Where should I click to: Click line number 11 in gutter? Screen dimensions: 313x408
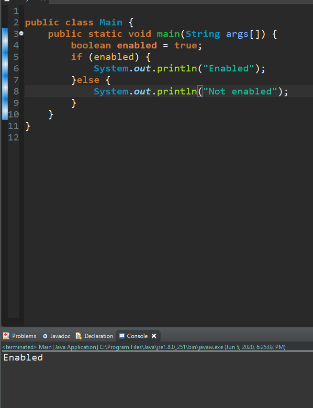pos(13,126)
